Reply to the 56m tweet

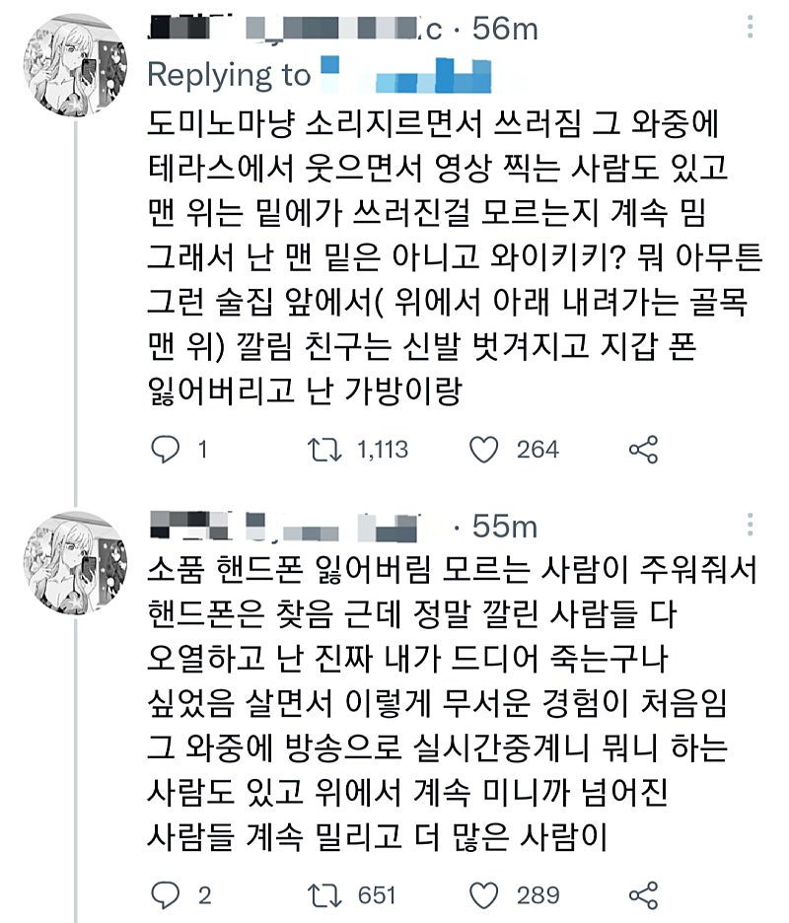pos(164,450)
